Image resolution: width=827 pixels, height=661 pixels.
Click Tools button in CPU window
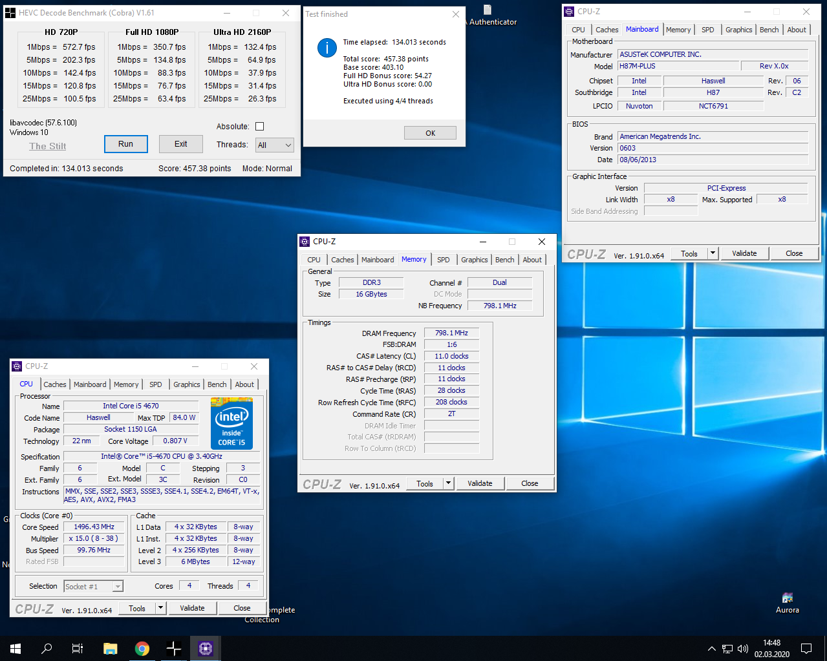137,608
